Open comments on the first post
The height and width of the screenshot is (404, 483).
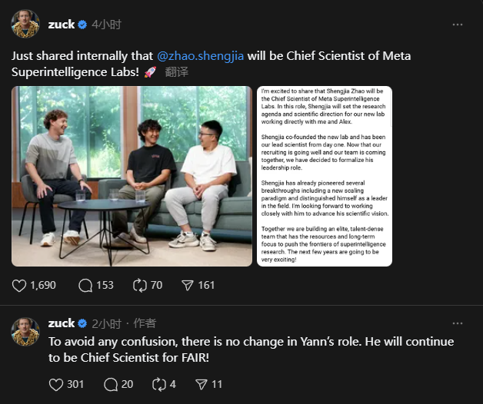pyautogui.click(x=86, y=285)
